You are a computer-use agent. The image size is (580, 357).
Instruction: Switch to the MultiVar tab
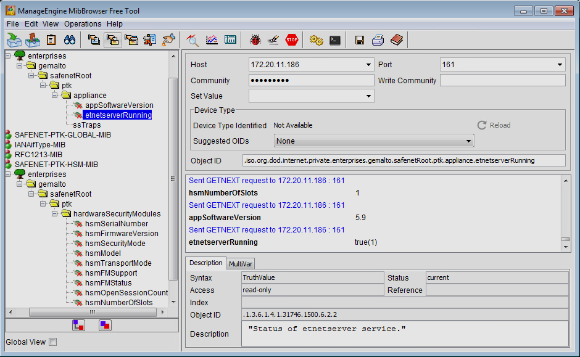click(x=241, y=263)
